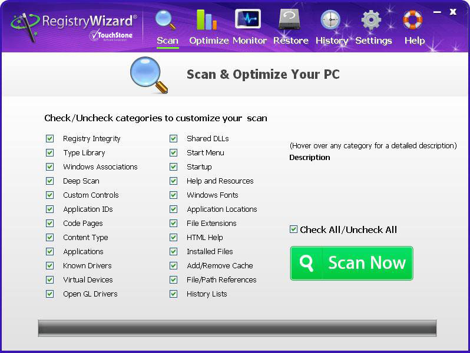Uncheck the Help and Resources checkbox
The width and height of the screenshot is (470, 353).
[173, 181]
